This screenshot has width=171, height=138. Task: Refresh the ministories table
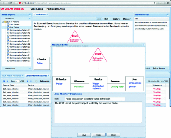36,81
